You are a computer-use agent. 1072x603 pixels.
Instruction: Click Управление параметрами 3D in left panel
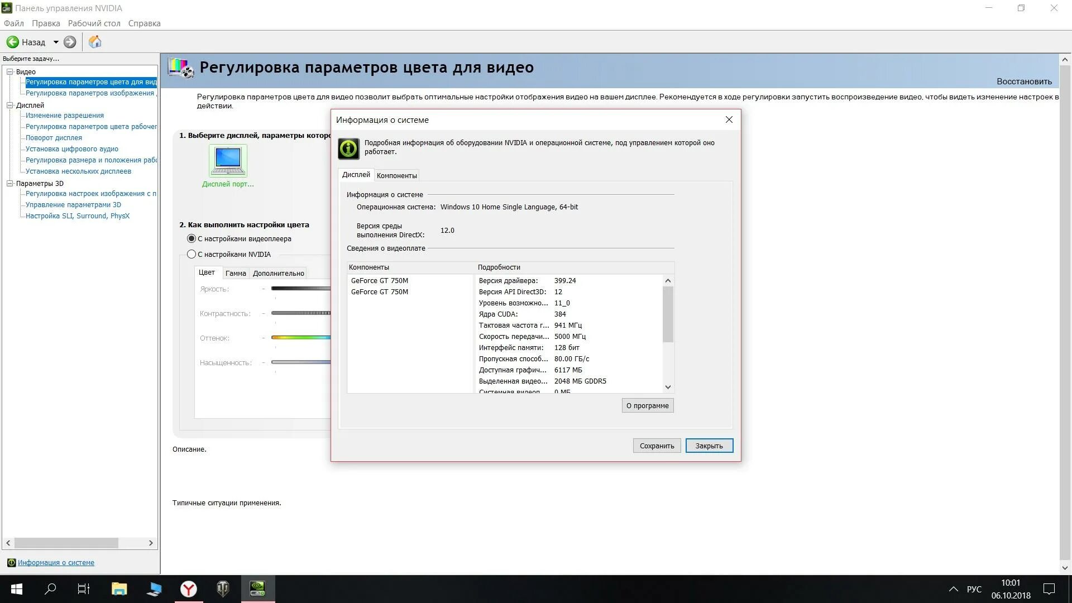pyautogui.click(x=73, y=204)
